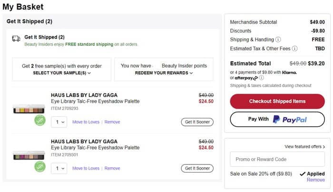Remove the applied 20% off promo
Screen dimensions: 333x192
tap(315, 180)
